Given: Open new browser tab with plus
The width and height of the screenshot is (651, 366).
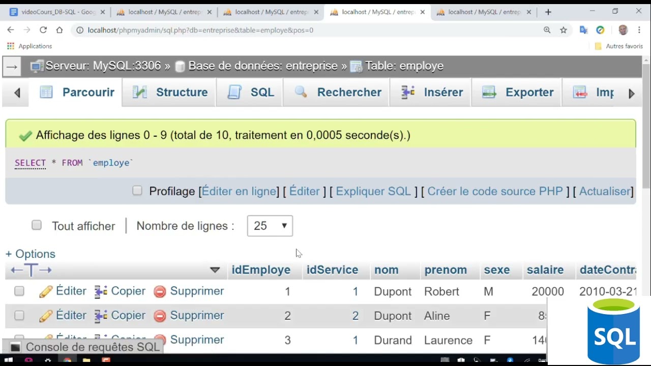Looking at the screenshot, I should (x=548, y=12).
